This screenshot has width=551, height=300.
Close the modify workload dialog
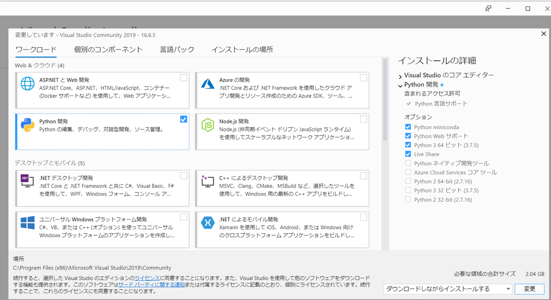point(544,34)
